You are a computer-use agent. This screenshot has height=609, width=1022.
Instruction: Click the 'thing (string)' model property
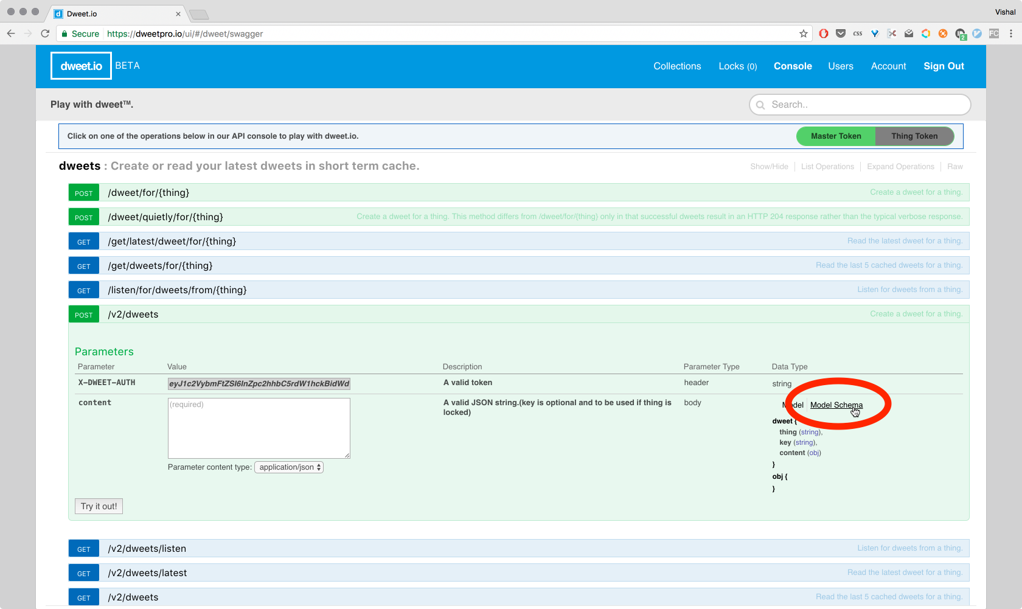click(x=801, y=432)
